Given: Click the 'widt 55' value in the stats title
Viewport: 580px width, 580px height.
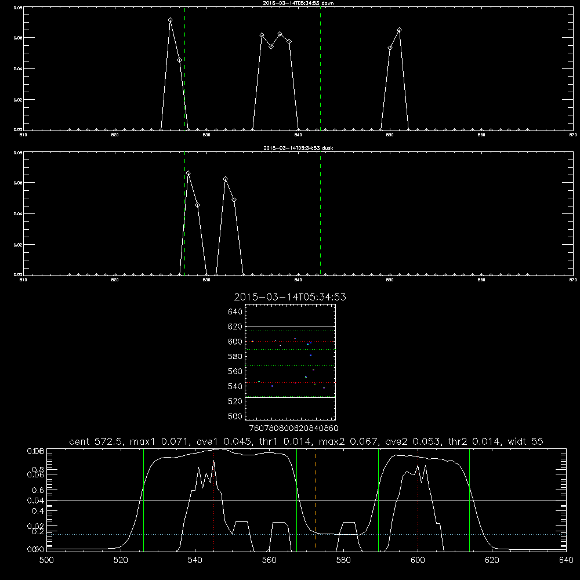Looking at the screenshot, I should [525, 441].
